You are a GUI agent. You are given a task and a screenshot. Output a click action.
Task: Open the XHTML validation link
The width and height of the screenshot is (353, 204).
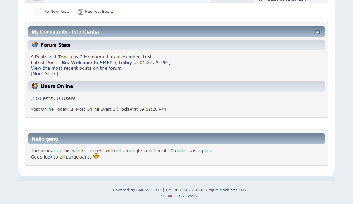coord(167,196)
